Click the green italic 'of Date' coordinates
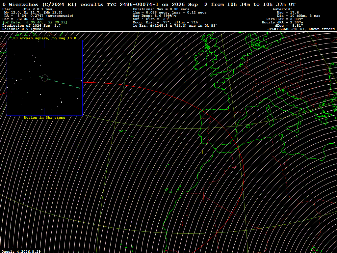This screenshot has width=337, height=253. [x=35, y=22]
